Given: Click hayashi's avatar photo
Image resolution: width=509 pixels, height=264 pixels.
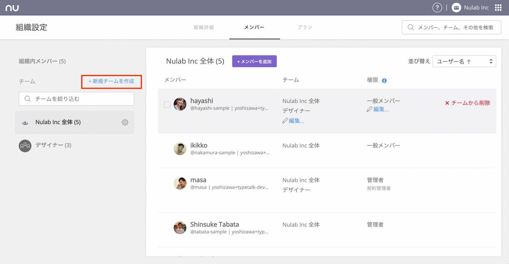Looking at the screenshot, I should pyautogui.click(x=180, y=104).
